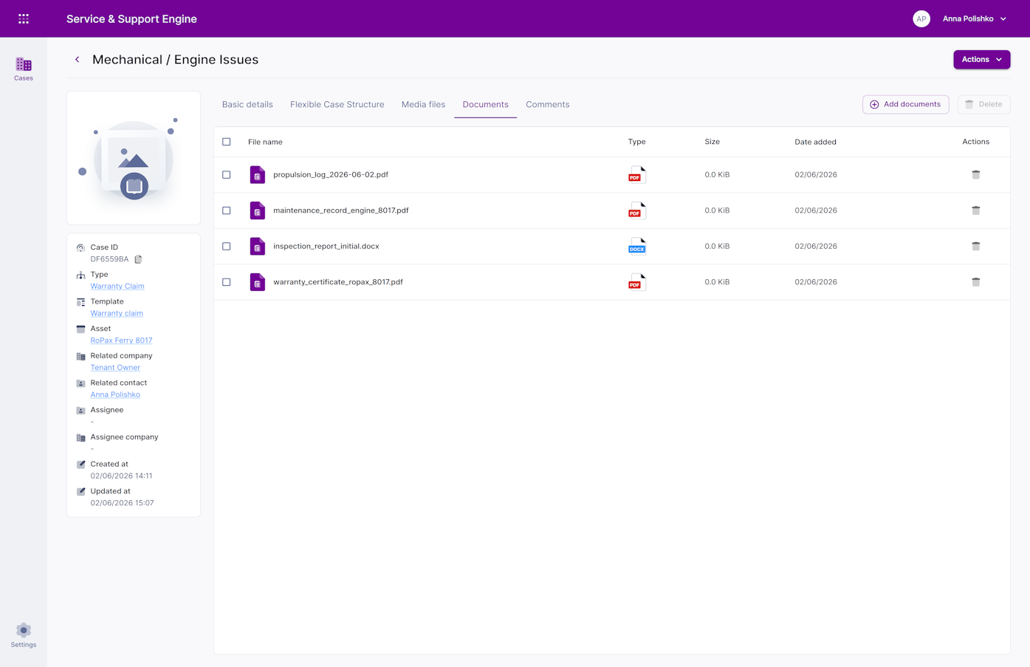Click file name propulsion_log_2026-06-02.pdf
Viewport: 1030px width, 667px height.
[331, 175]
